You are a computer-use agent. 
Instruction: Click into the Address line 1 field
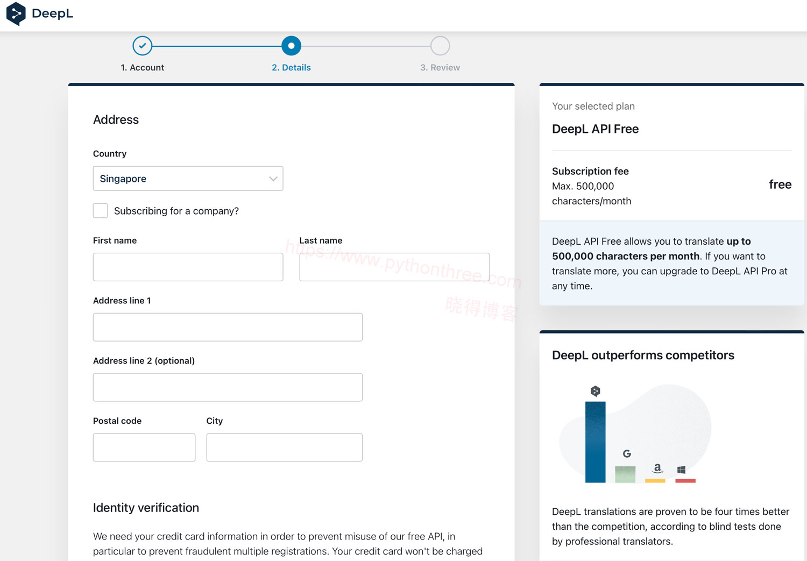[228, 327]
